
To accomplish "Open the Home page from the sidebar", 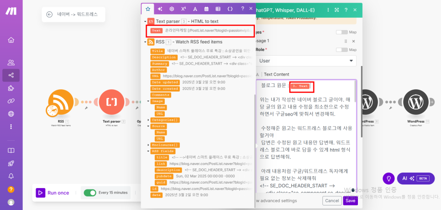I will tap(11, 40).
